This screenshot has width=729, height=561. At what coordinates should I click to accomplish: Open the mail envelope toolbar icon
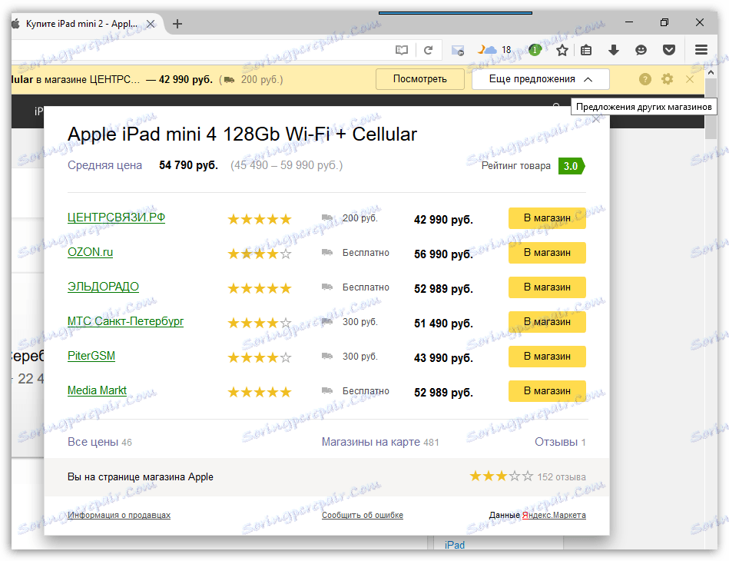[458, 50]
